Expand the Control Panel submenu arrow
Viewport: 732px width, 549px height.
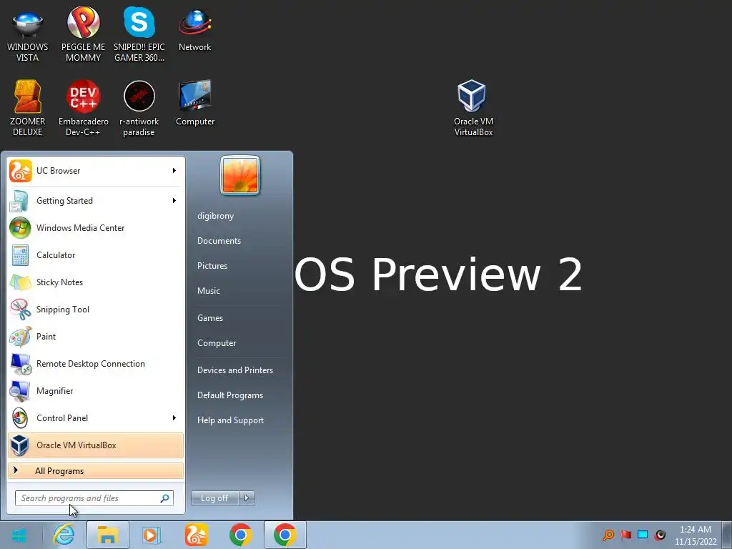click(174, 417)
